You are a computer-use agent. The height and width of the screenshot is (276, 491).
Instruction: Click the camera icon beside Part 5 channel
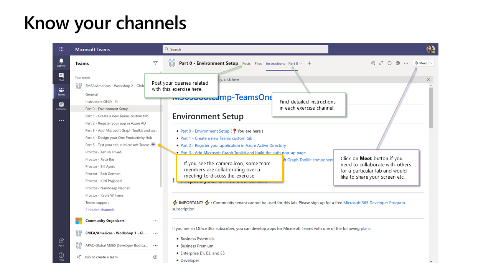point(153,145)
